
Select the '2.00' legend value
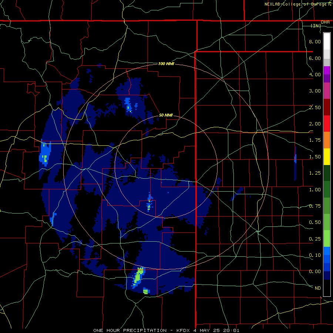tap(315, 124)
